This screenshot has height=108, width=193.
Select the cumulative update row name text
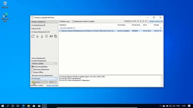click(88, 31)
